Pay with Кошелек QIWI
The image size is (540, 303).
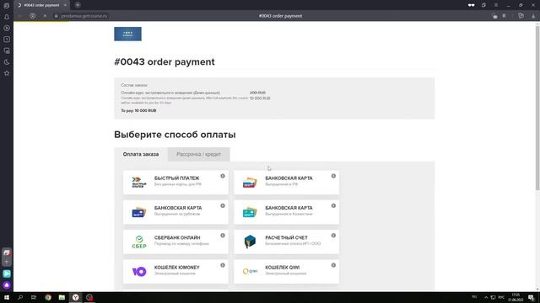click(x=286, y=271)
